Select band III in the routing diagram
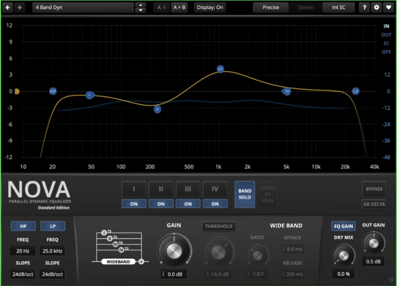Image resolution: width=397 pixels, height=286 pixels. pyautogui.click(x=116, y=244)
